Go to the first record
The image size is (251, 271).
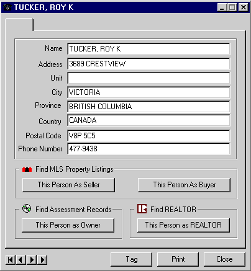coord(11,260)
